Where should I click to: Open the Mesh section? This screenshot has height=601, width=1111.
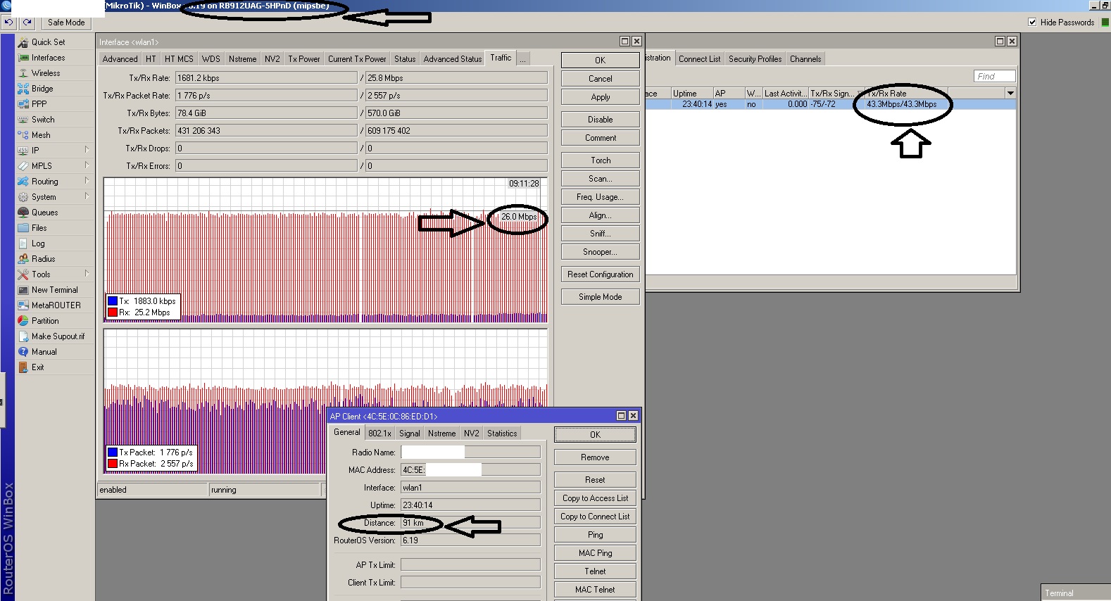pyautogui.click(x=41, y=135)
